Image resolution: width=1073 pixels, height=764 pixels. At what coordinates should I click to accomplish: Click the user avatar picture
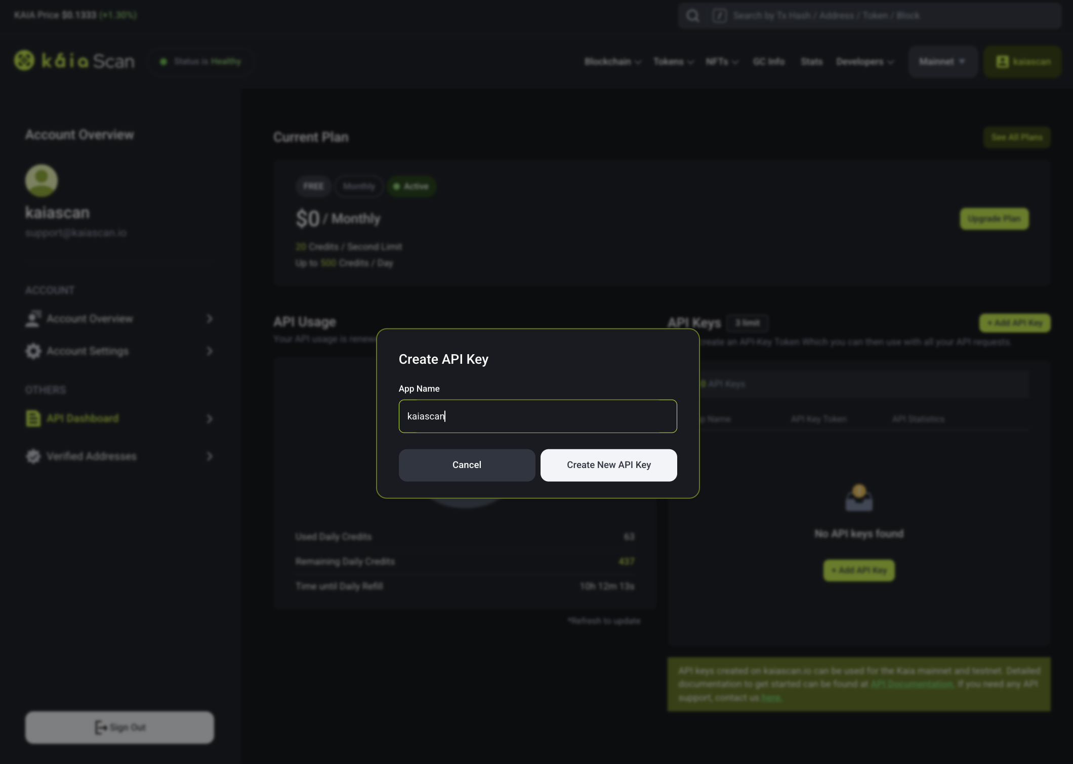(42, 180)
